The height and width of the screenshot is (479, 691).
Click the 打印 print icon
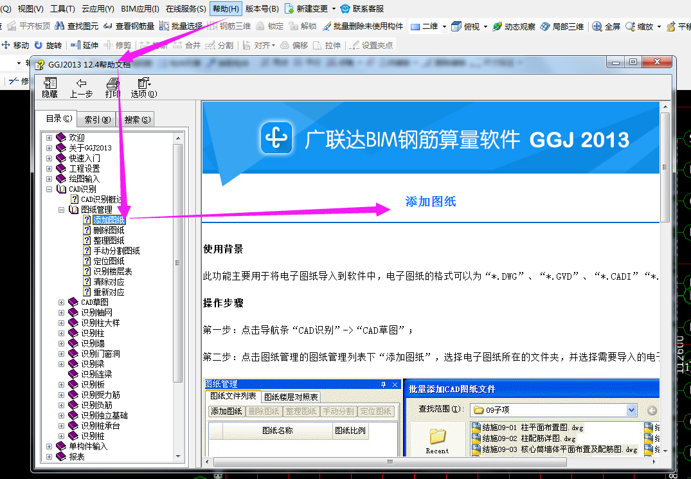pos(112,83)
